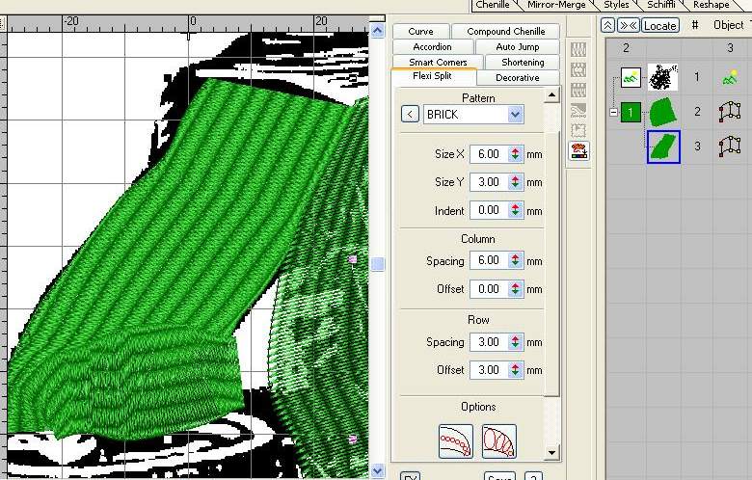Image resolution: width=752 pixels, height=480 pixels.
Task: Click the help '?' button at panel bottom
Action: click(x=533, y=476)
